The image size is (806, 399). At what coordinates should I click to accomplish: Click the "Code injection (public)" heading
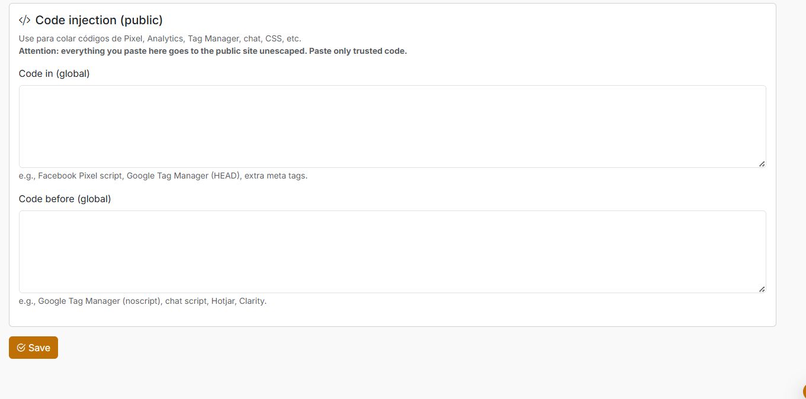click(x=99, y=20)
